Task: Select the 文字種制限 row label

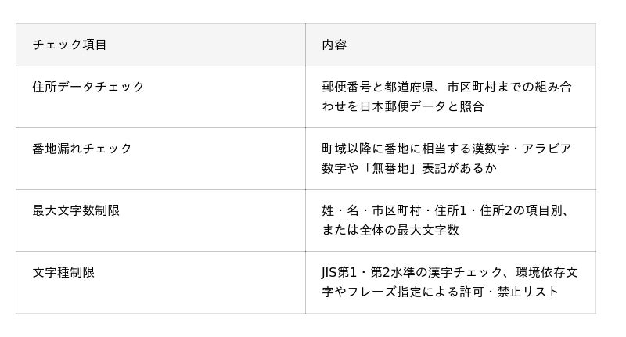Action: tap(63, 272)
